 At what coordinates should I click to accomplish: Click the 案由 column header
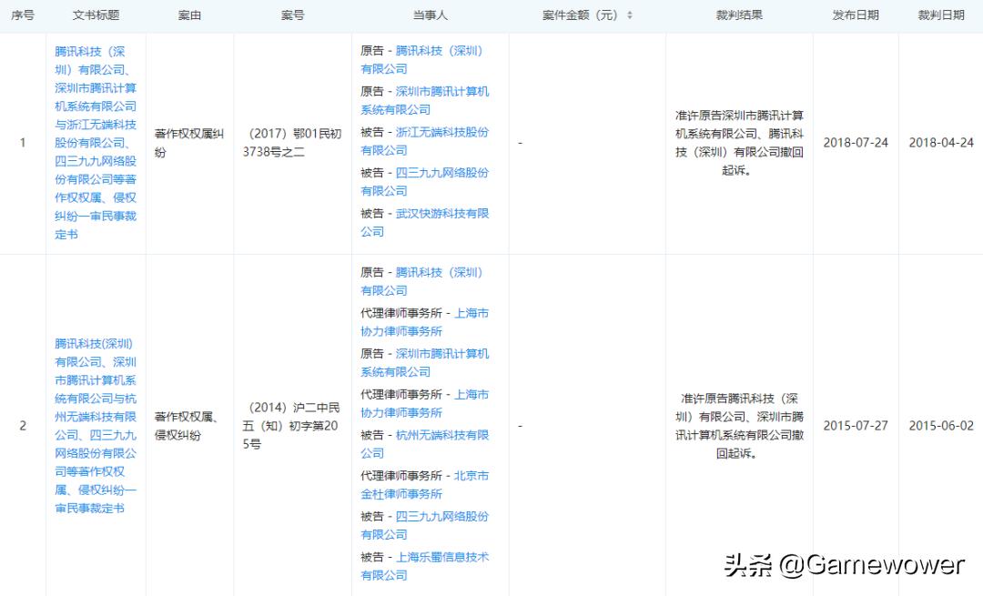[x=189, y=15]
